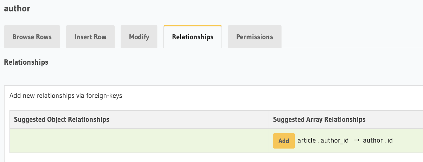Select the article.author_id relationship text
Viewport: 423px width, 162px height.
(323, 140)
